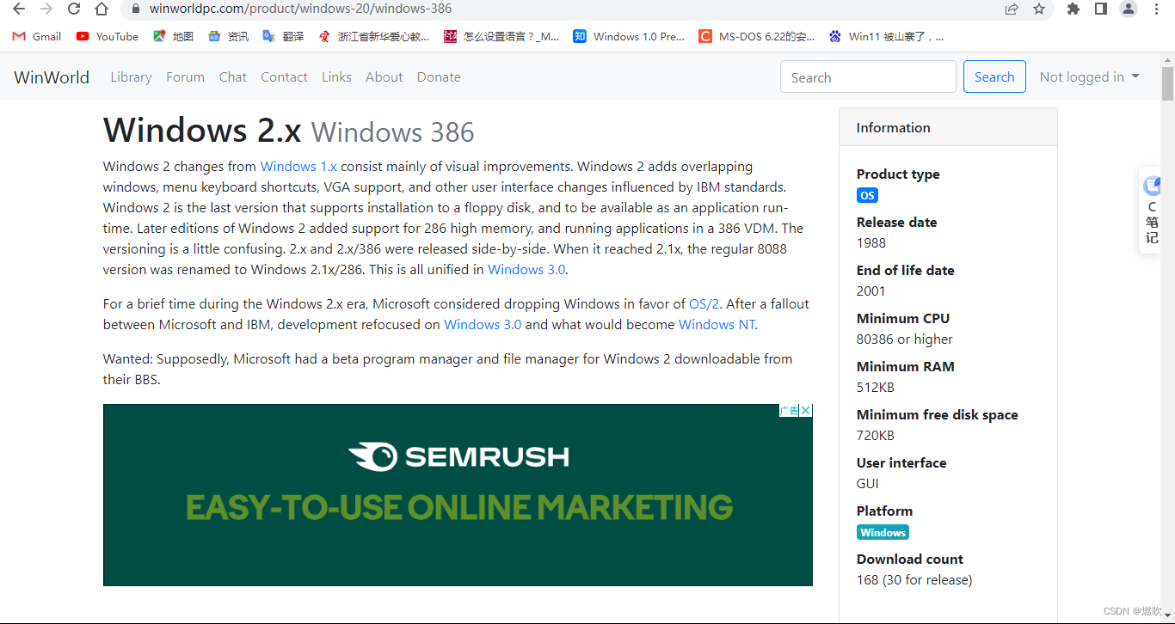This screenshot has width=1175, height=624.
Task: Expand the Not logged in dropdown
Action: coord(1089,76)
